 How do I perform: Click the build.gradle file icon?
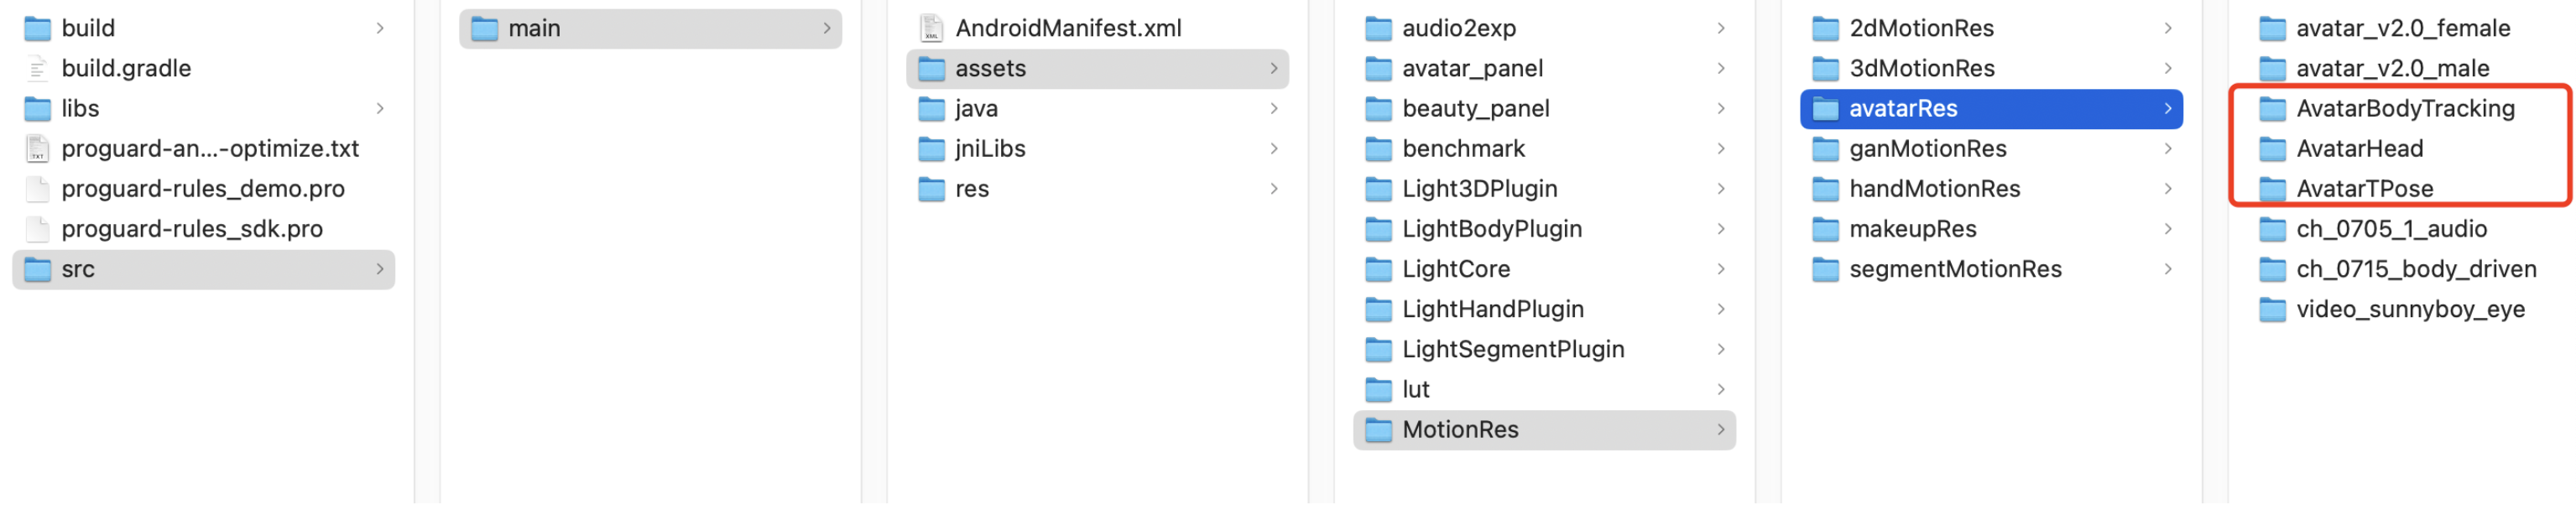(37, 68)
